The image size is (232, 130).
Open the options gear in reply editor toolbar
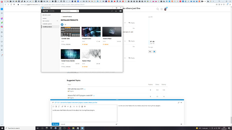(x=85, y=107)
